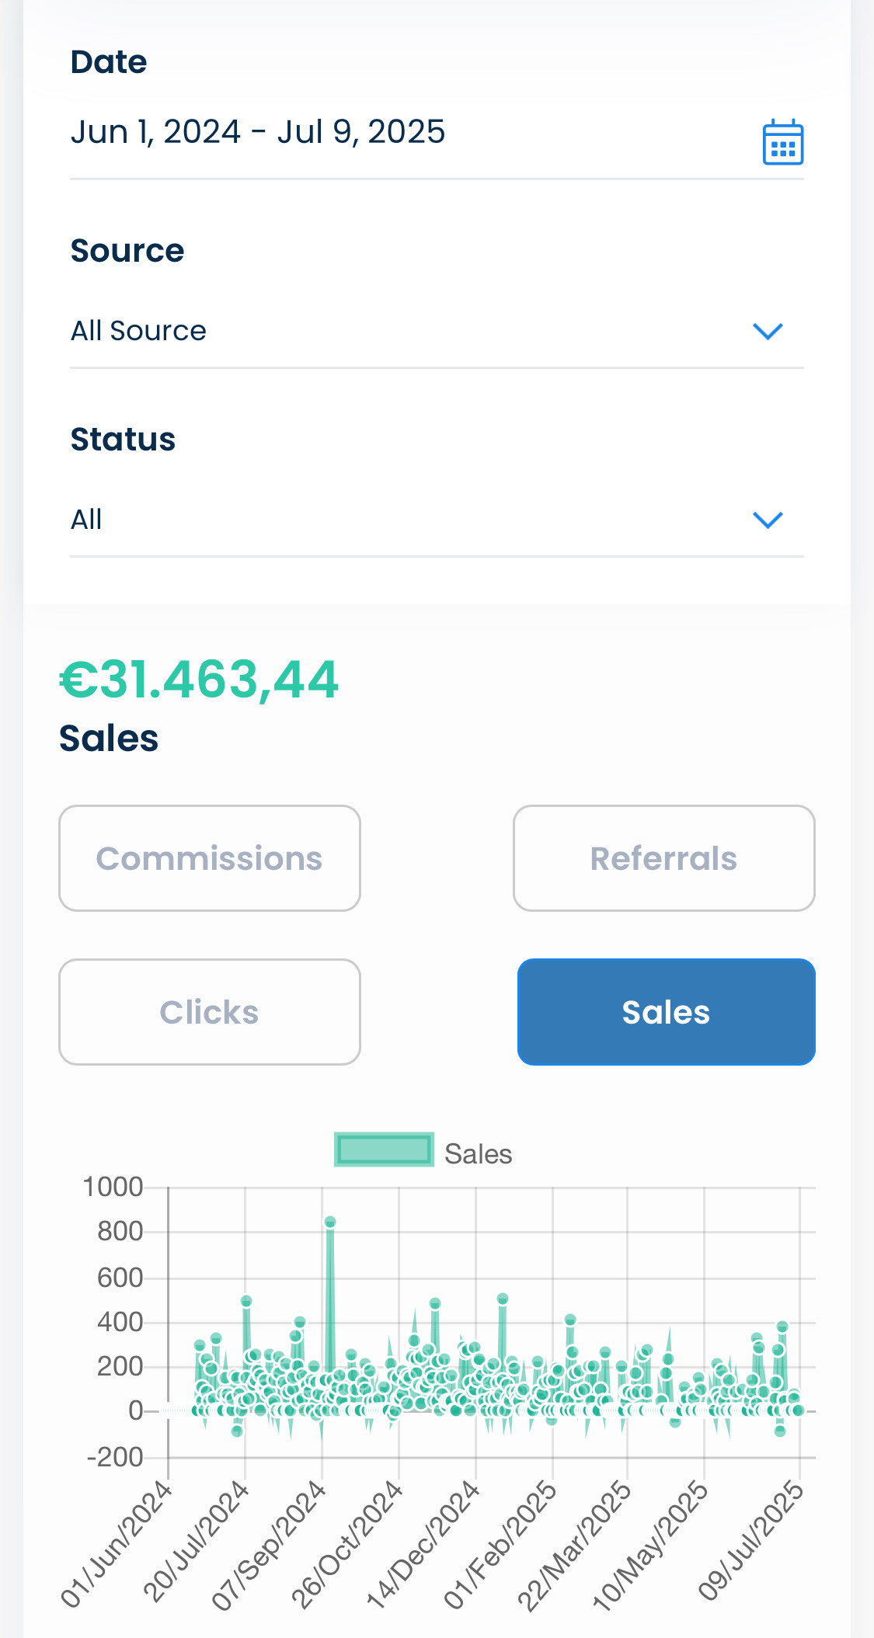Click the highest peak data point near 850
Image resolution: width=874 pixels, height=1638 pixels.
pyautogui.click(x=330, y=1222)
